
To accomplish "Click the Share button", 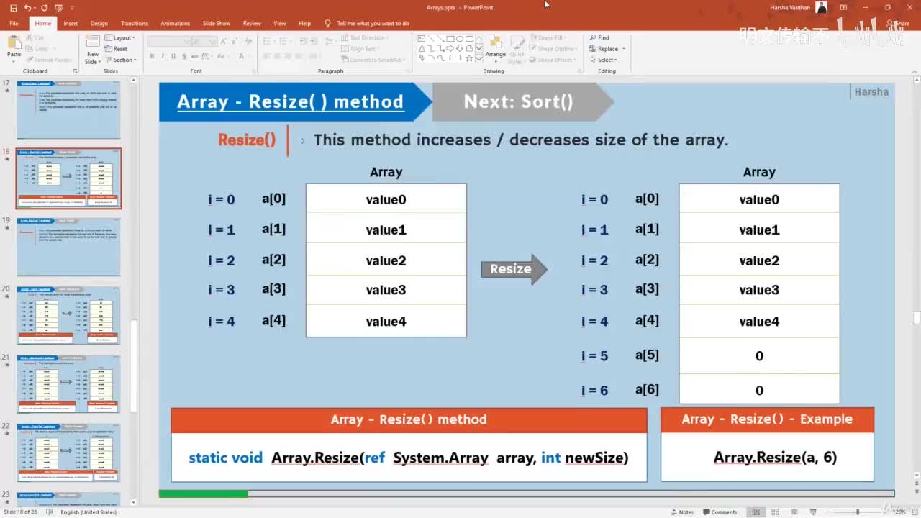I will [899, 23].
